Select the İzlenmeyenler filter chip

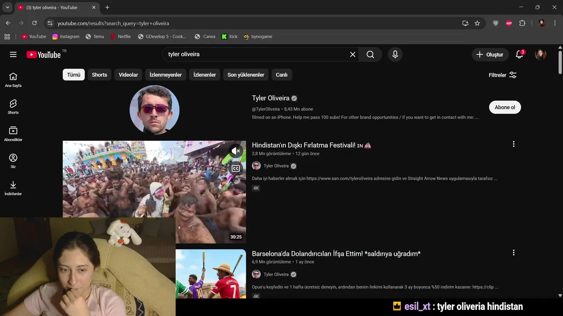(165, 75)
